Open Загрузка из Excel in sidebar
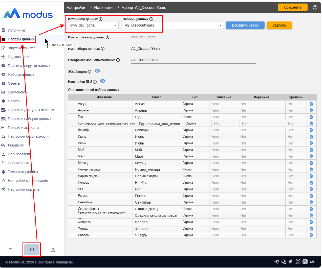The image size is (322, 268). click(x=22, y=48)
